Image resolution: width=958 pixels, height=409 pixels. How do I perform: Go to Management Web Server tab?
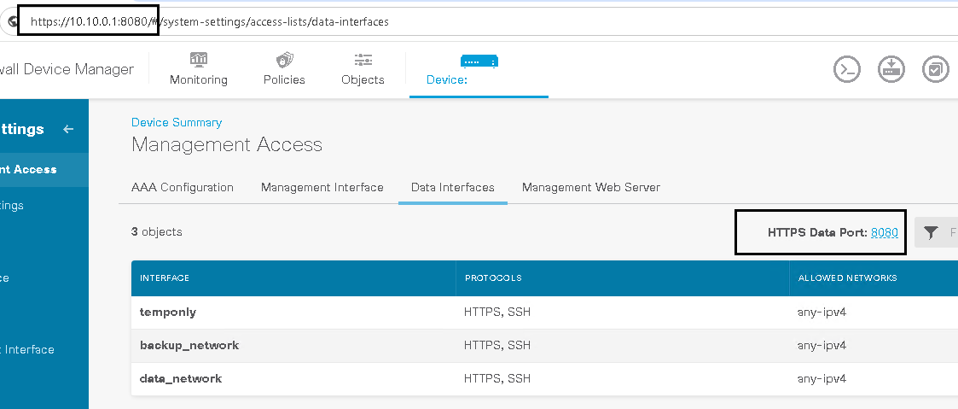(590, 187)
